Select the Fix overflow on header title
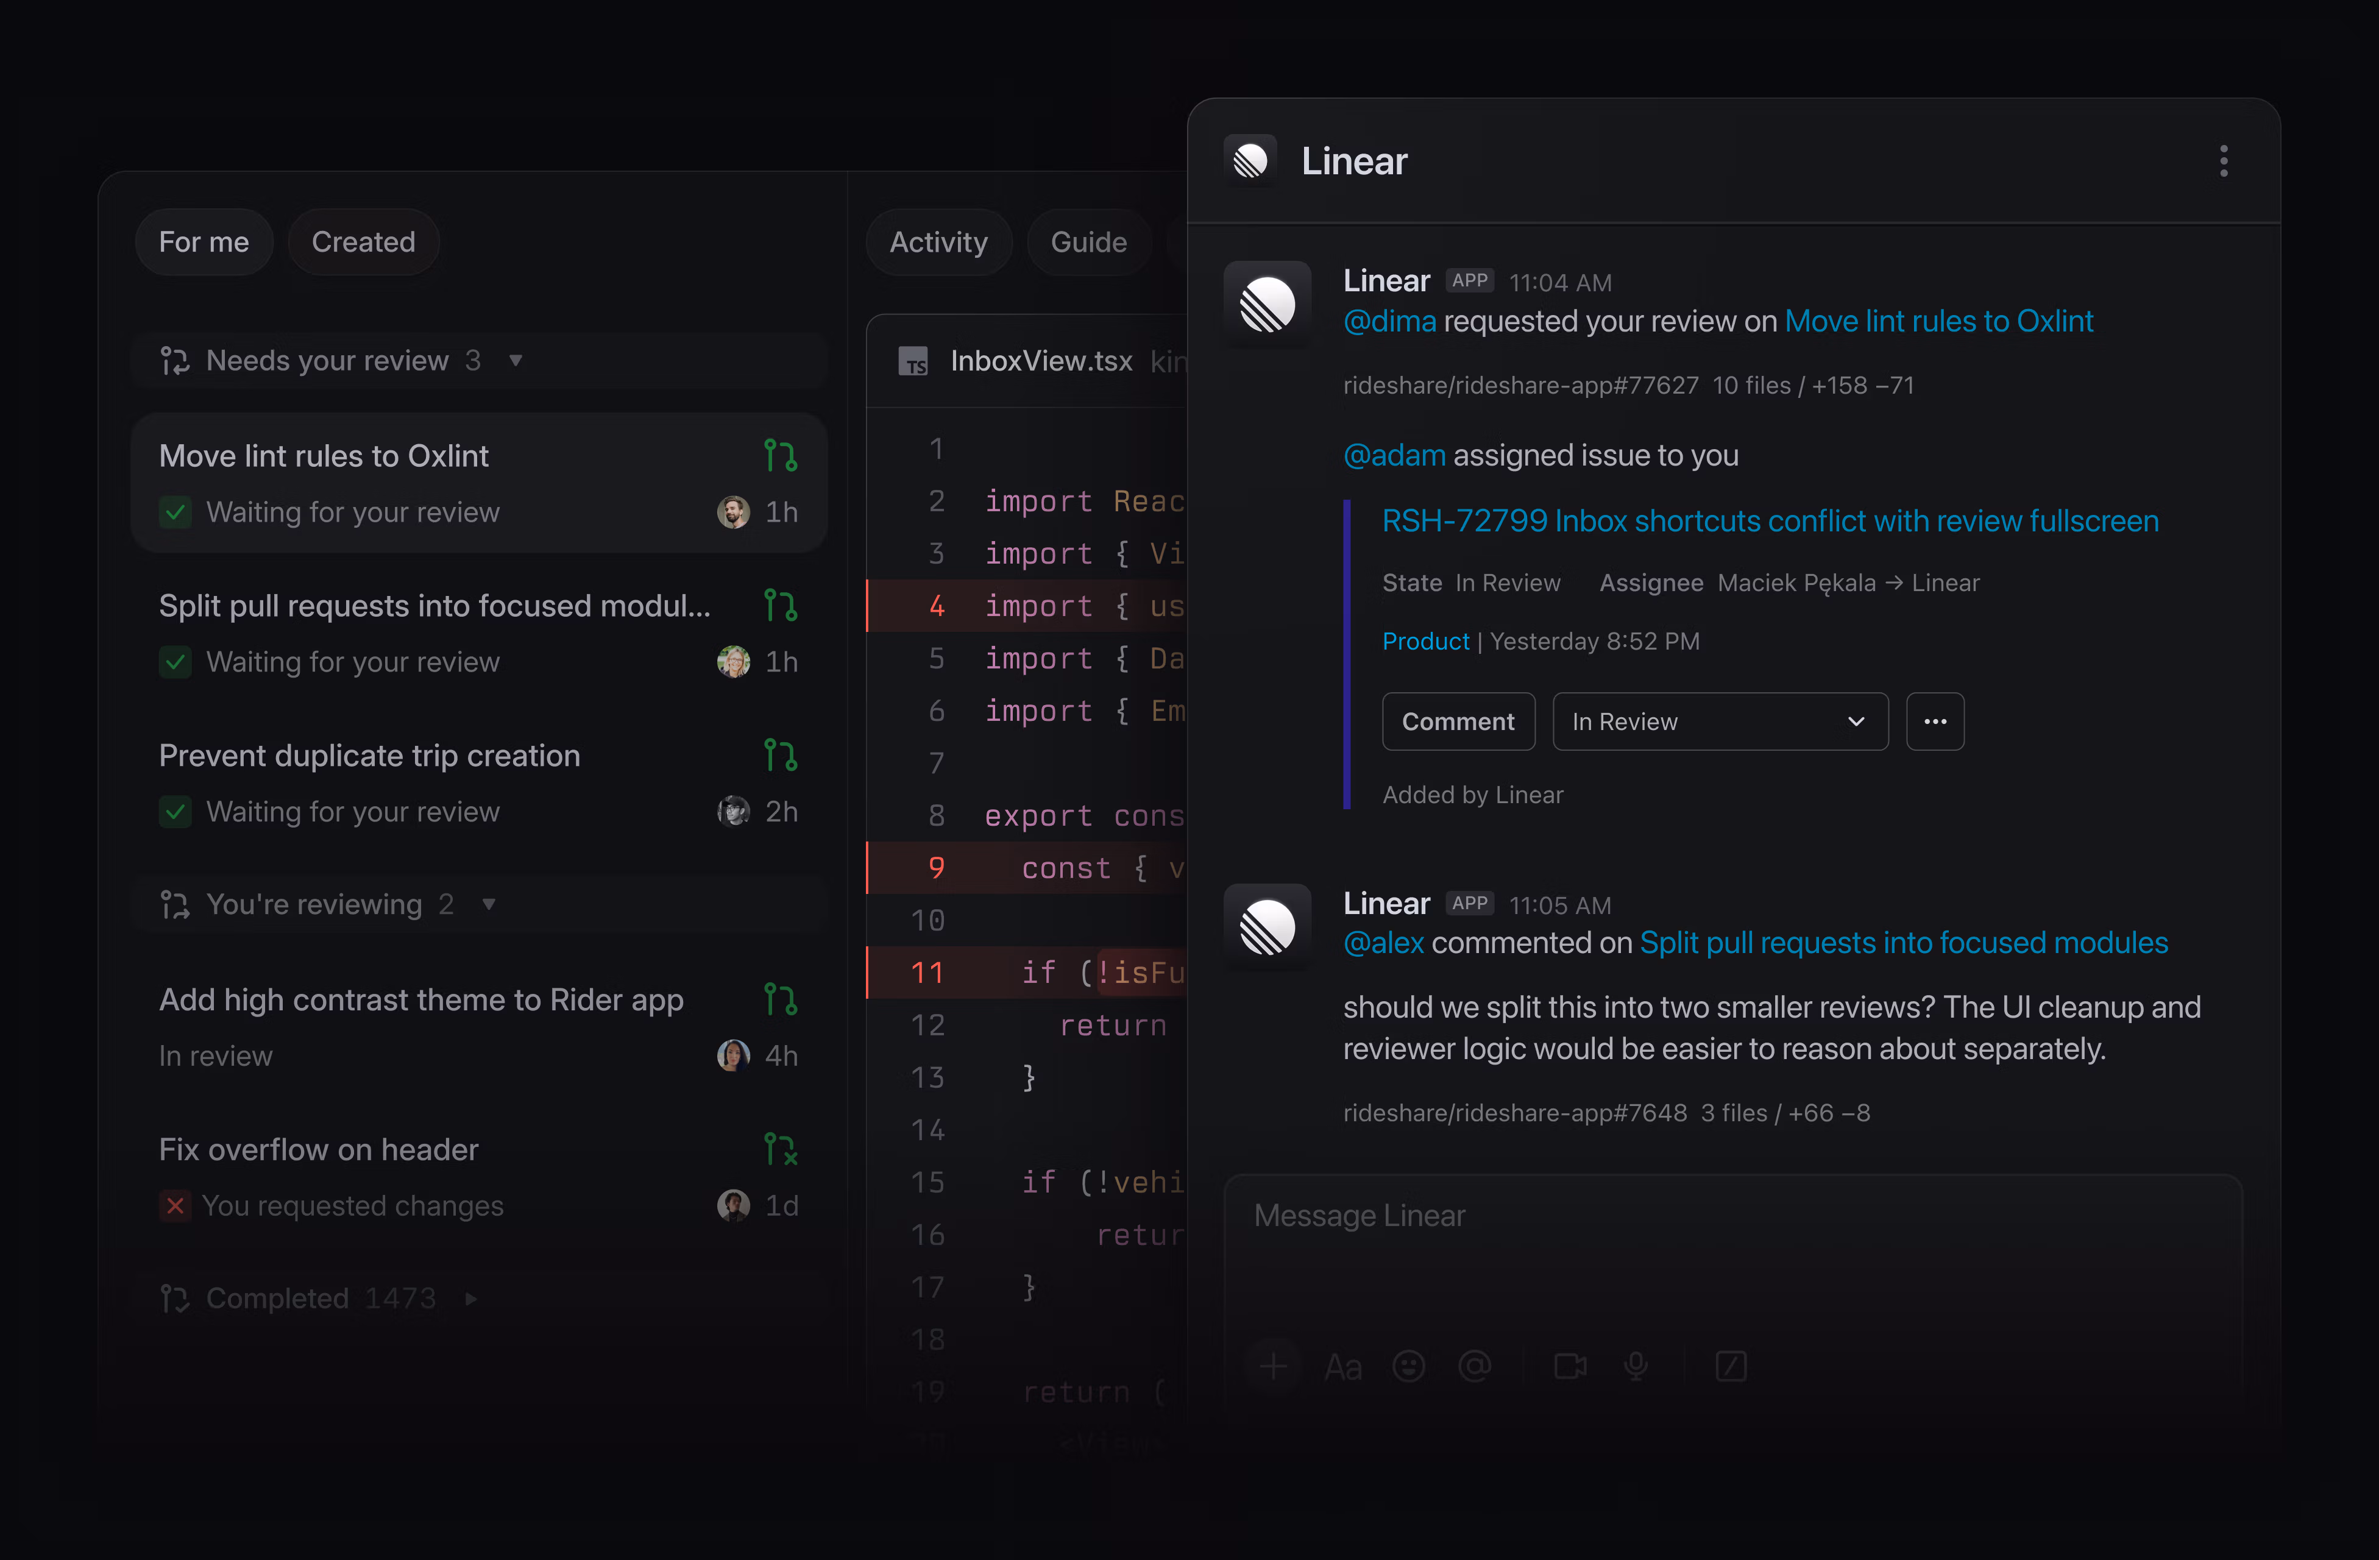The width and height of the screenshot is (2379, 1560). 318,1149
